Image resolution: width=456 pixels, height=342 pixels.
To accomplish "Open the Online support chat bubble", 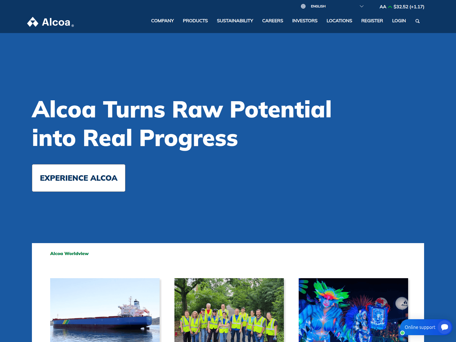I will [x=445, y=327].
